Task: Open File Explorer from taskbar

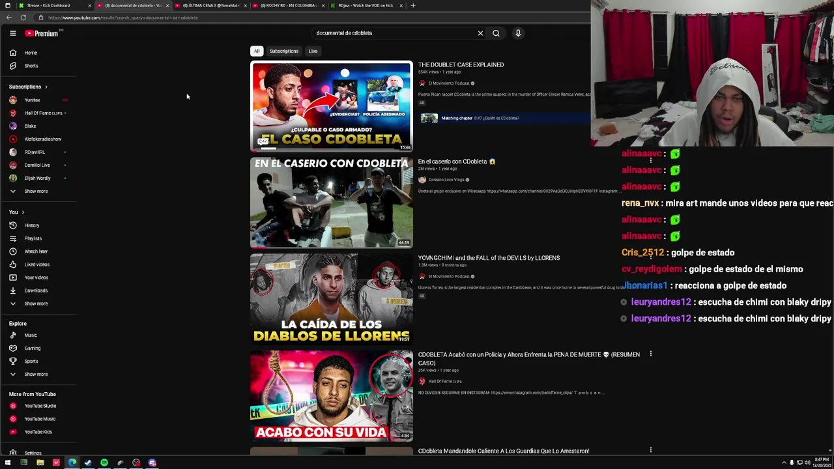Action: tap(40, 462)
